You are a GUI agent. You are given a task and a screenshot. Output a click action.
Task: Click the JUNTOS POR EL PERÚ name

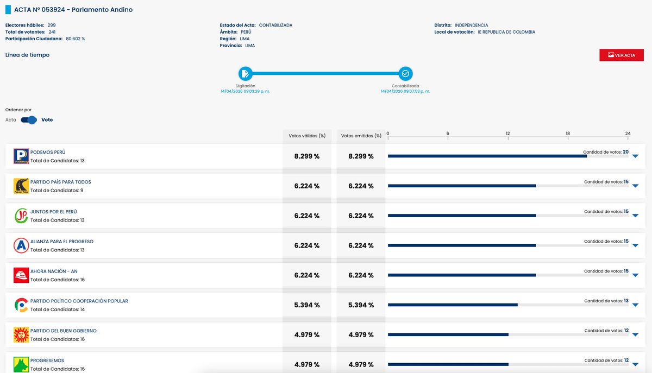pyautogui.click(x=54, y=212)
